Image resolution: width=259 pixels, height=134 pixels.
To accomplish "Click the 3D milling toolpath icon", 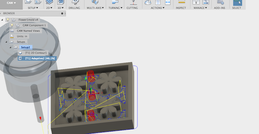I will pyautogui.click(x=60, y=2).
